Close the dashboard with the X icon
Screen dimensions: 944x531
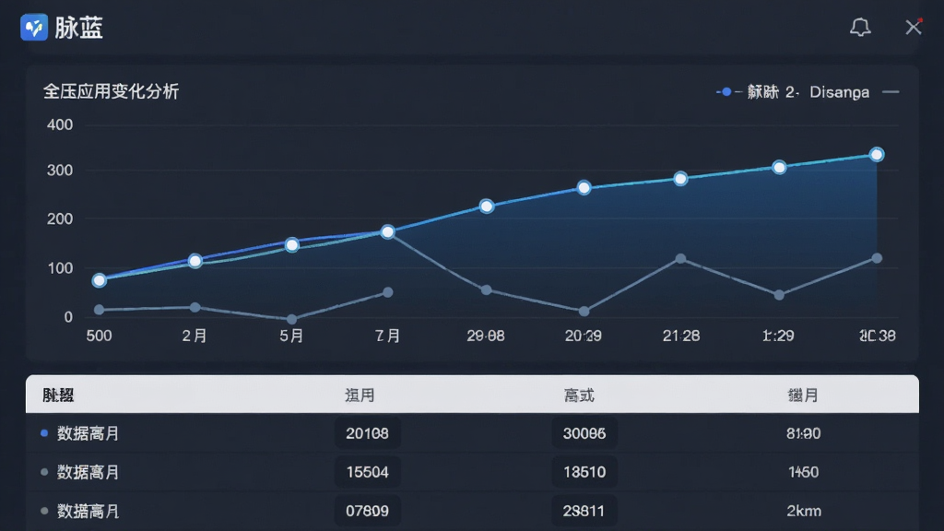914,27
